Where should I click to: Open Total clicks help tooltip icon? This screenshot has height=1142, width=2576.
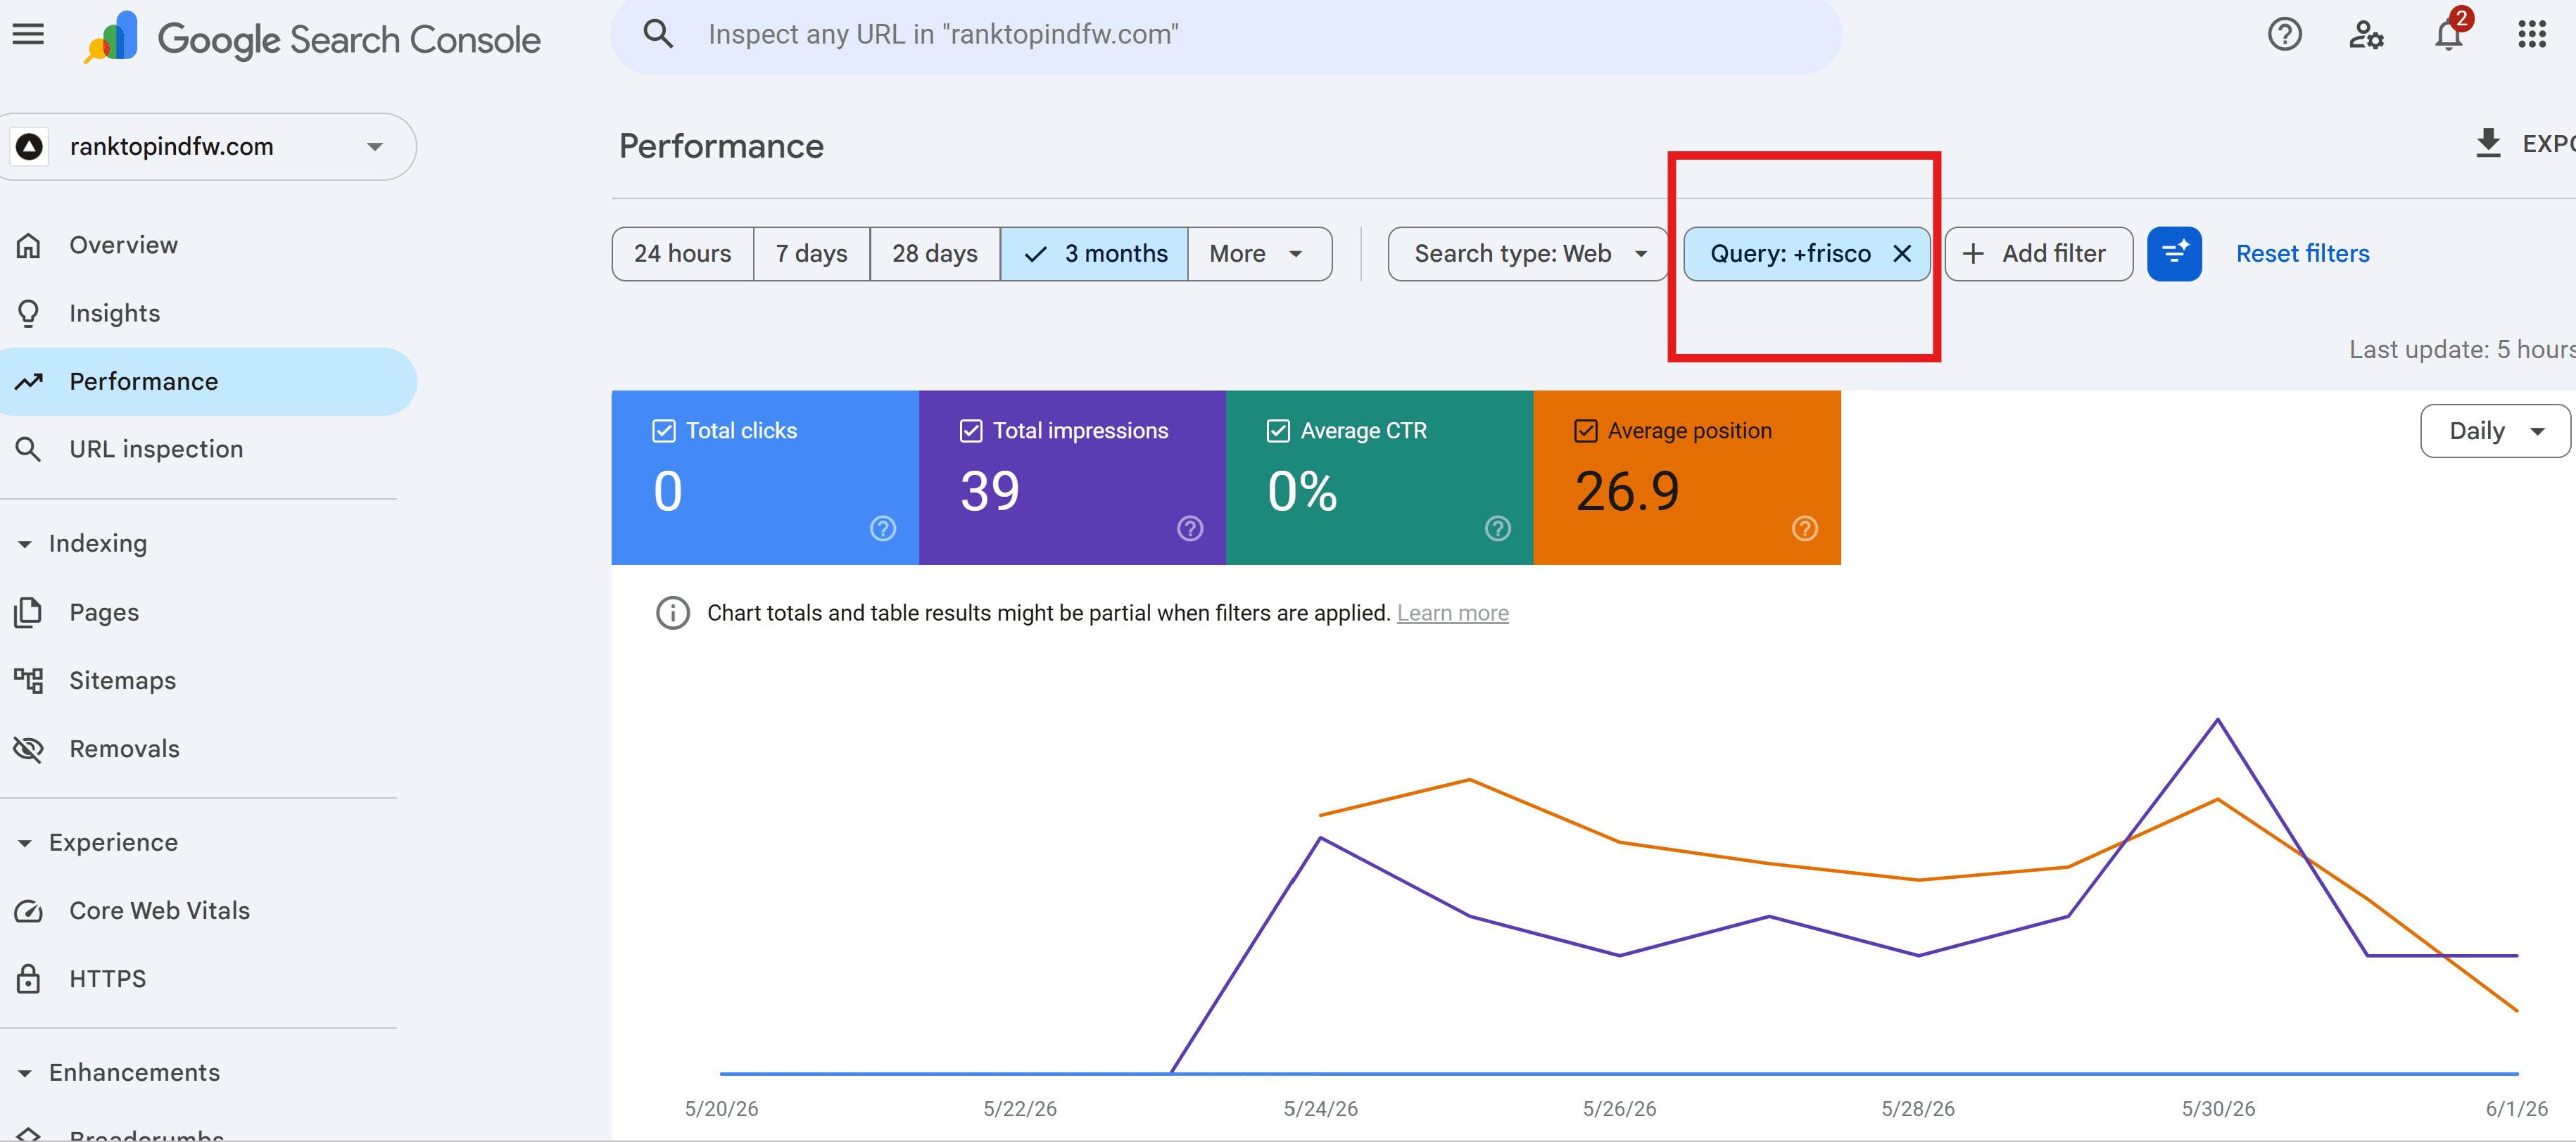[883, 528]
